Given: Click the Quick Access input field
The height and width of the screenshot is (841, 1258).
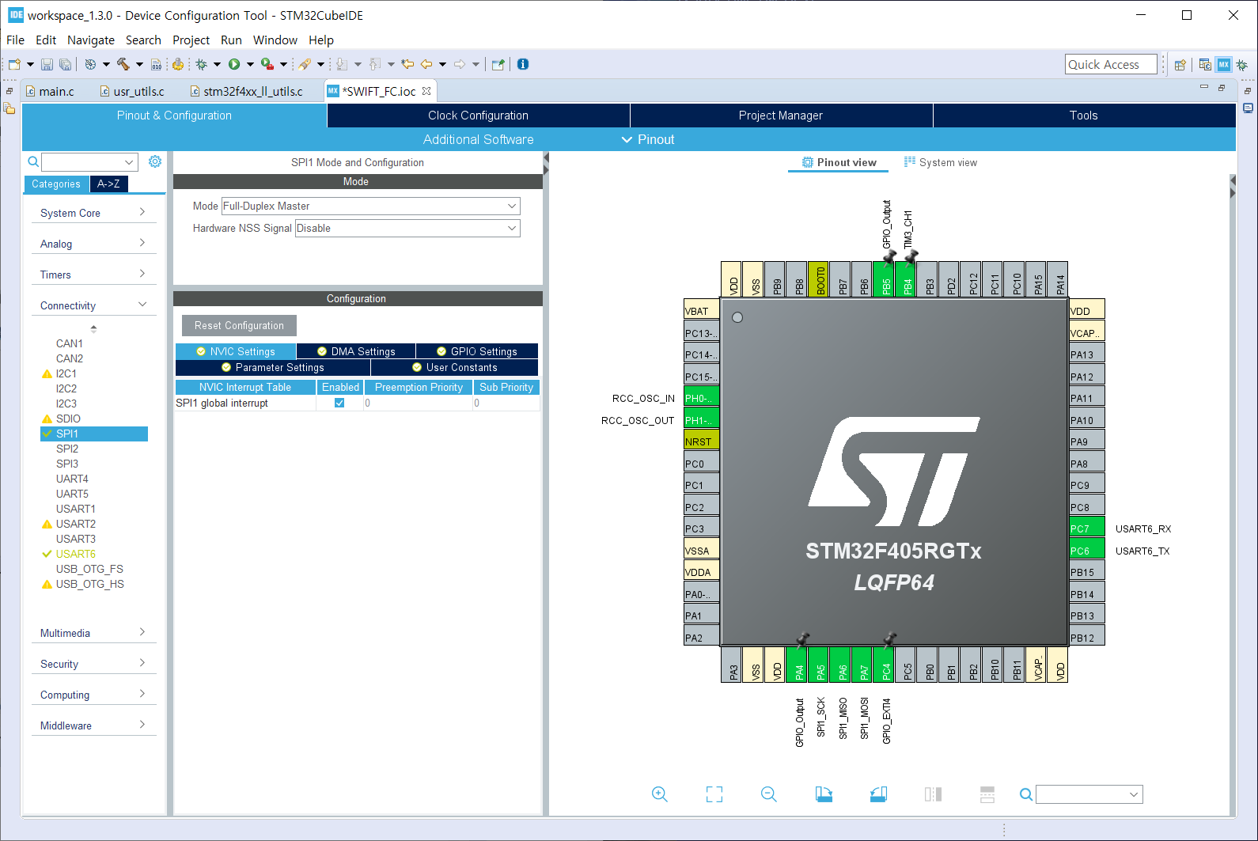Looking at the screenshot, I should (x=1111, y=64).
